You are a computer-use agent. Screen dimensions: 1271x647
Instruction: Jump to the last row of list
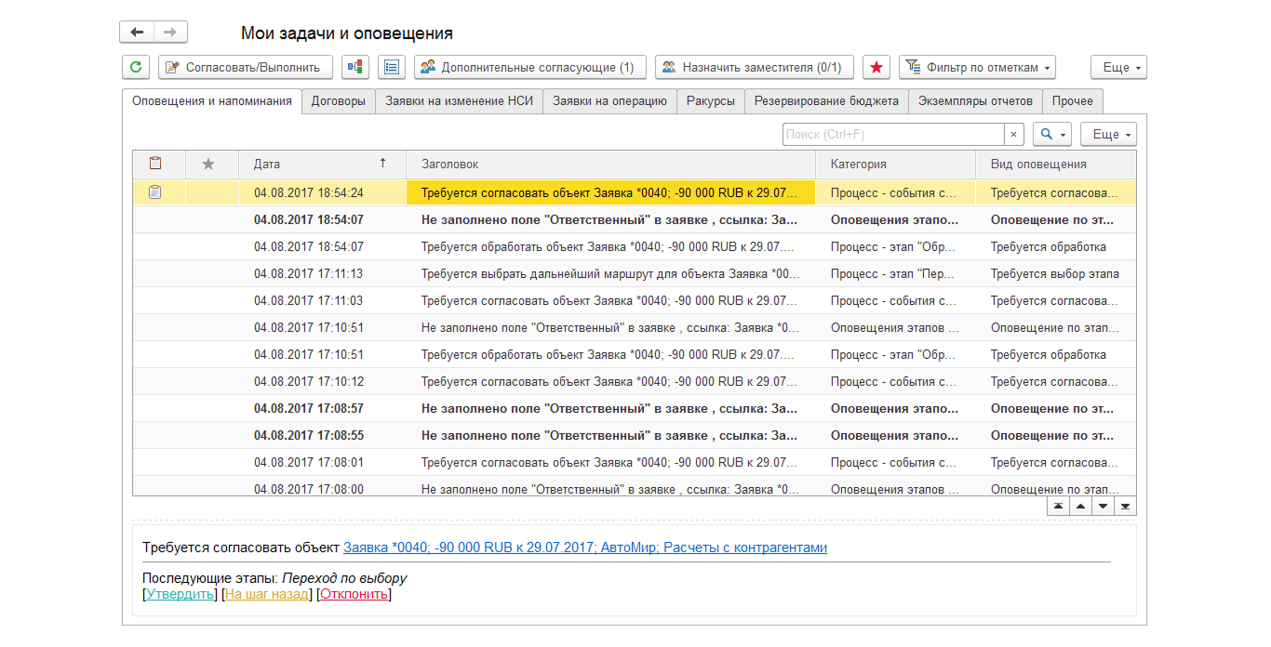click(x=1125, y=507)
